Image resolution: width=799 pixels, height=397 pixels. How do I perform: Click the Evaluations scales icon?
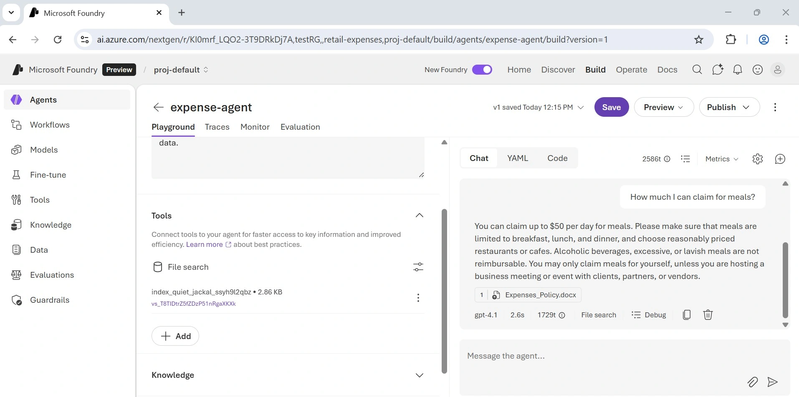pyautogui.click(x=16, y=275)
